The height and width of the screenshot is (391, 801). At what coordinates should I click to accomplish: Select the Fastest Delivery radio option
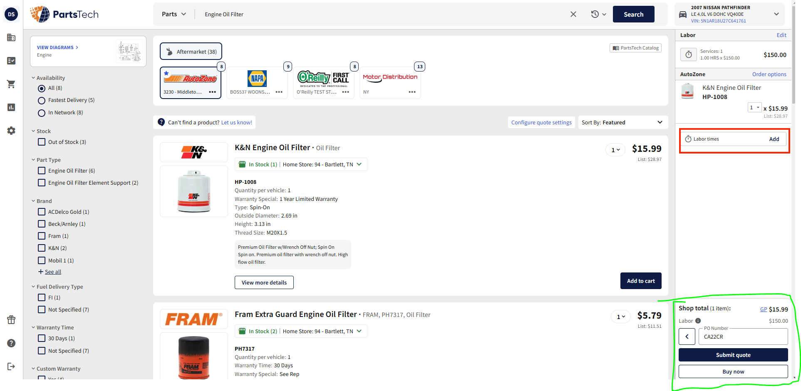coord(42,100)
